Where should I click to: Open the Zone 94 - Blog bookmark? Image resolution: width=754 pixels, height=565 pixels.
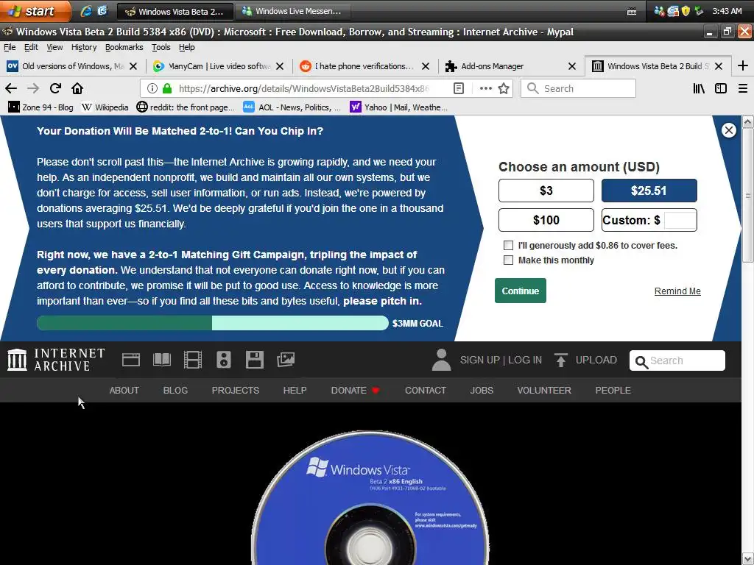point(41,107)
